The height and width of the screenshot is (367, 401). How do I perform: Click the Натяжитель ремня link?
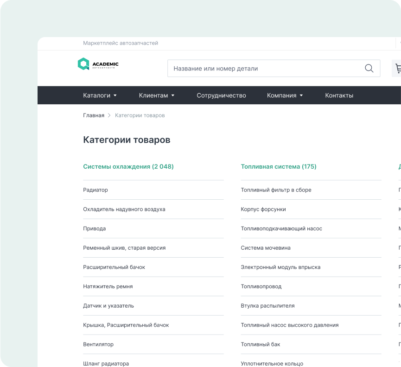coord(107,286)
